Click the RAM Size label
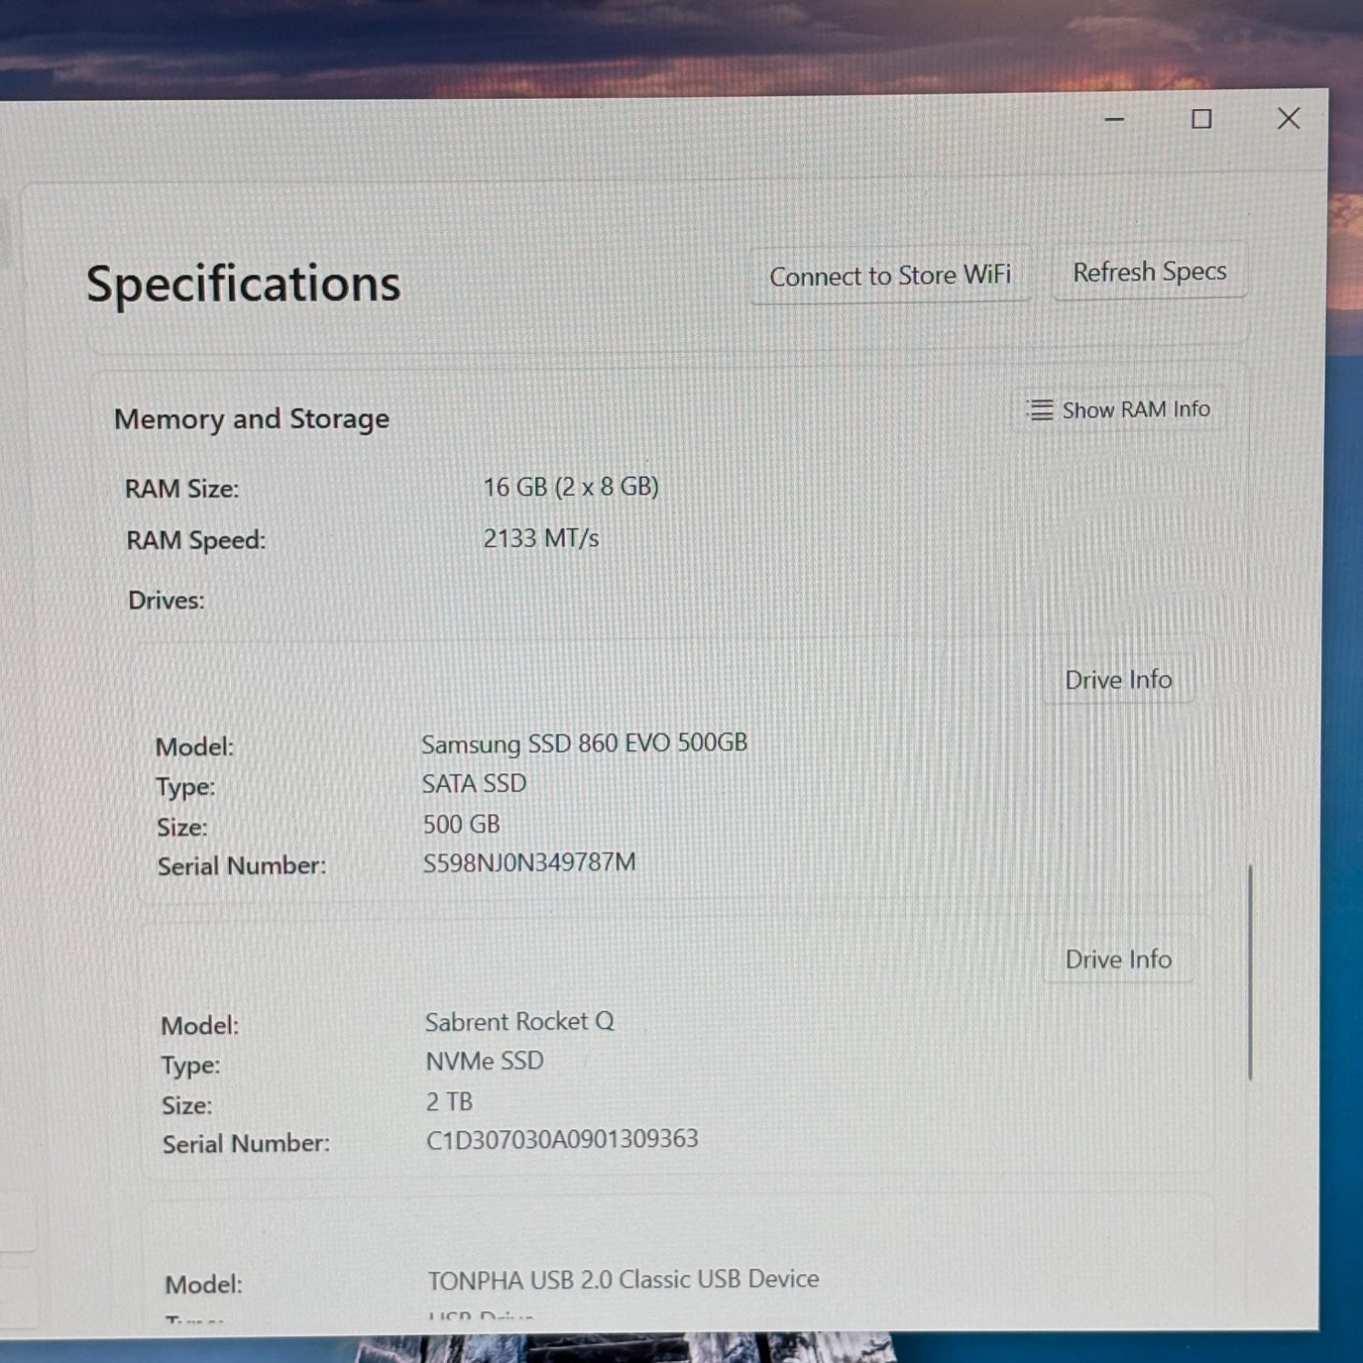Viewport: 1363px width, 1363px height. (x=182, y=489)
